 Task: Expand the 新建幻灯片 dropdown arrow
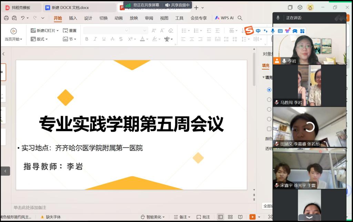coord(58,31)
